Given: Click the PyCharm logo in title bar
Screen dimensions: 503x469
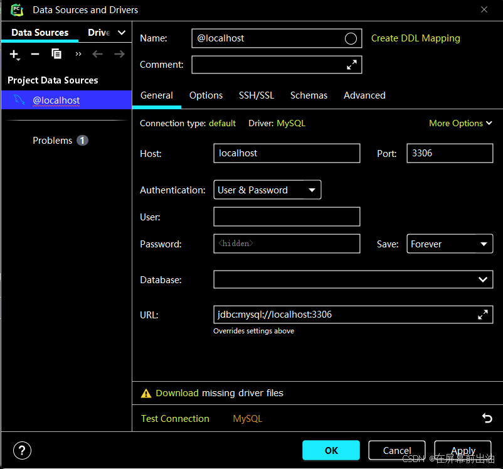Looking at the screenshot, I should point(17,10).
